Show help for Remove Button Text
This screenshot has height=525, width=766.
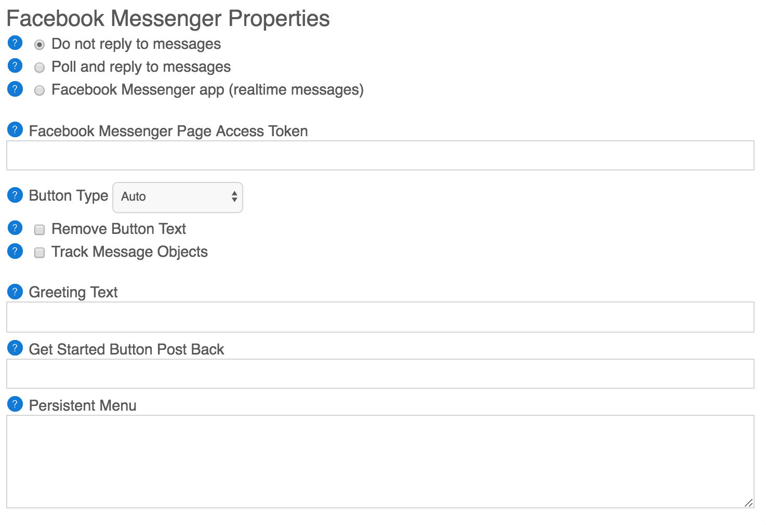[x=15, y=228]
